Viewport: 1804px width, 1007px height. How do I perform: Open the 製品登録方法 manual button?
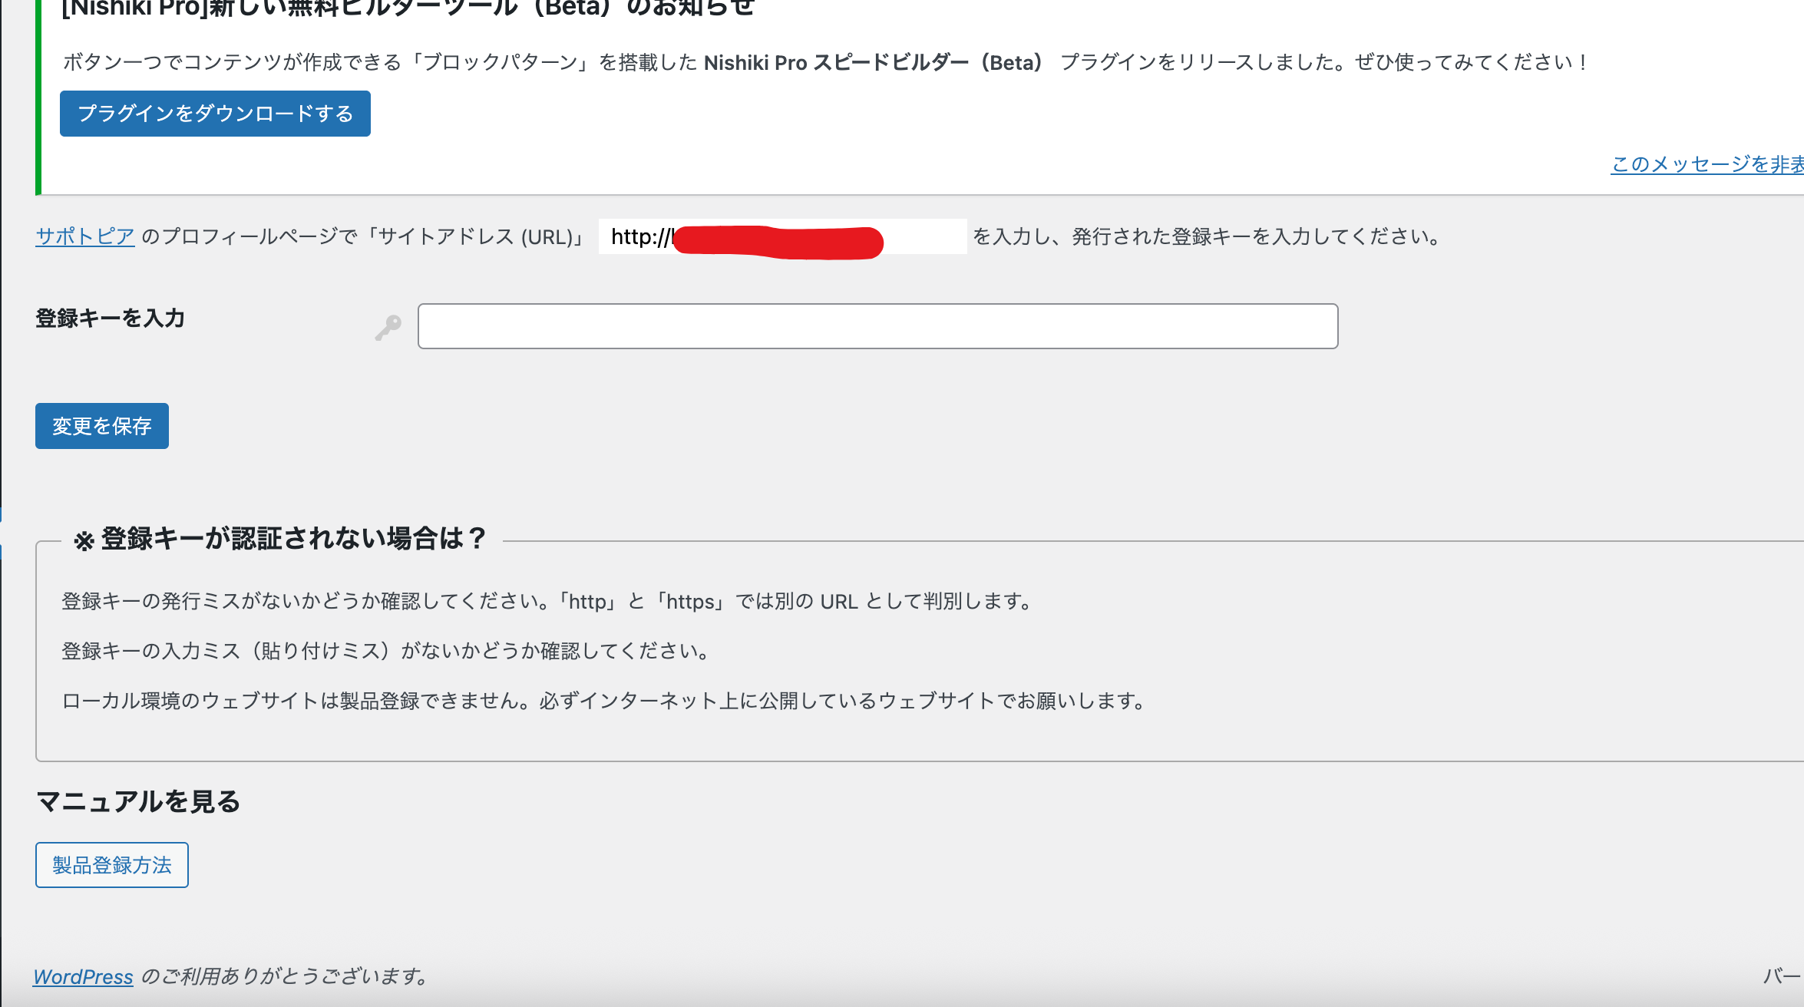(x=112, y=865)
